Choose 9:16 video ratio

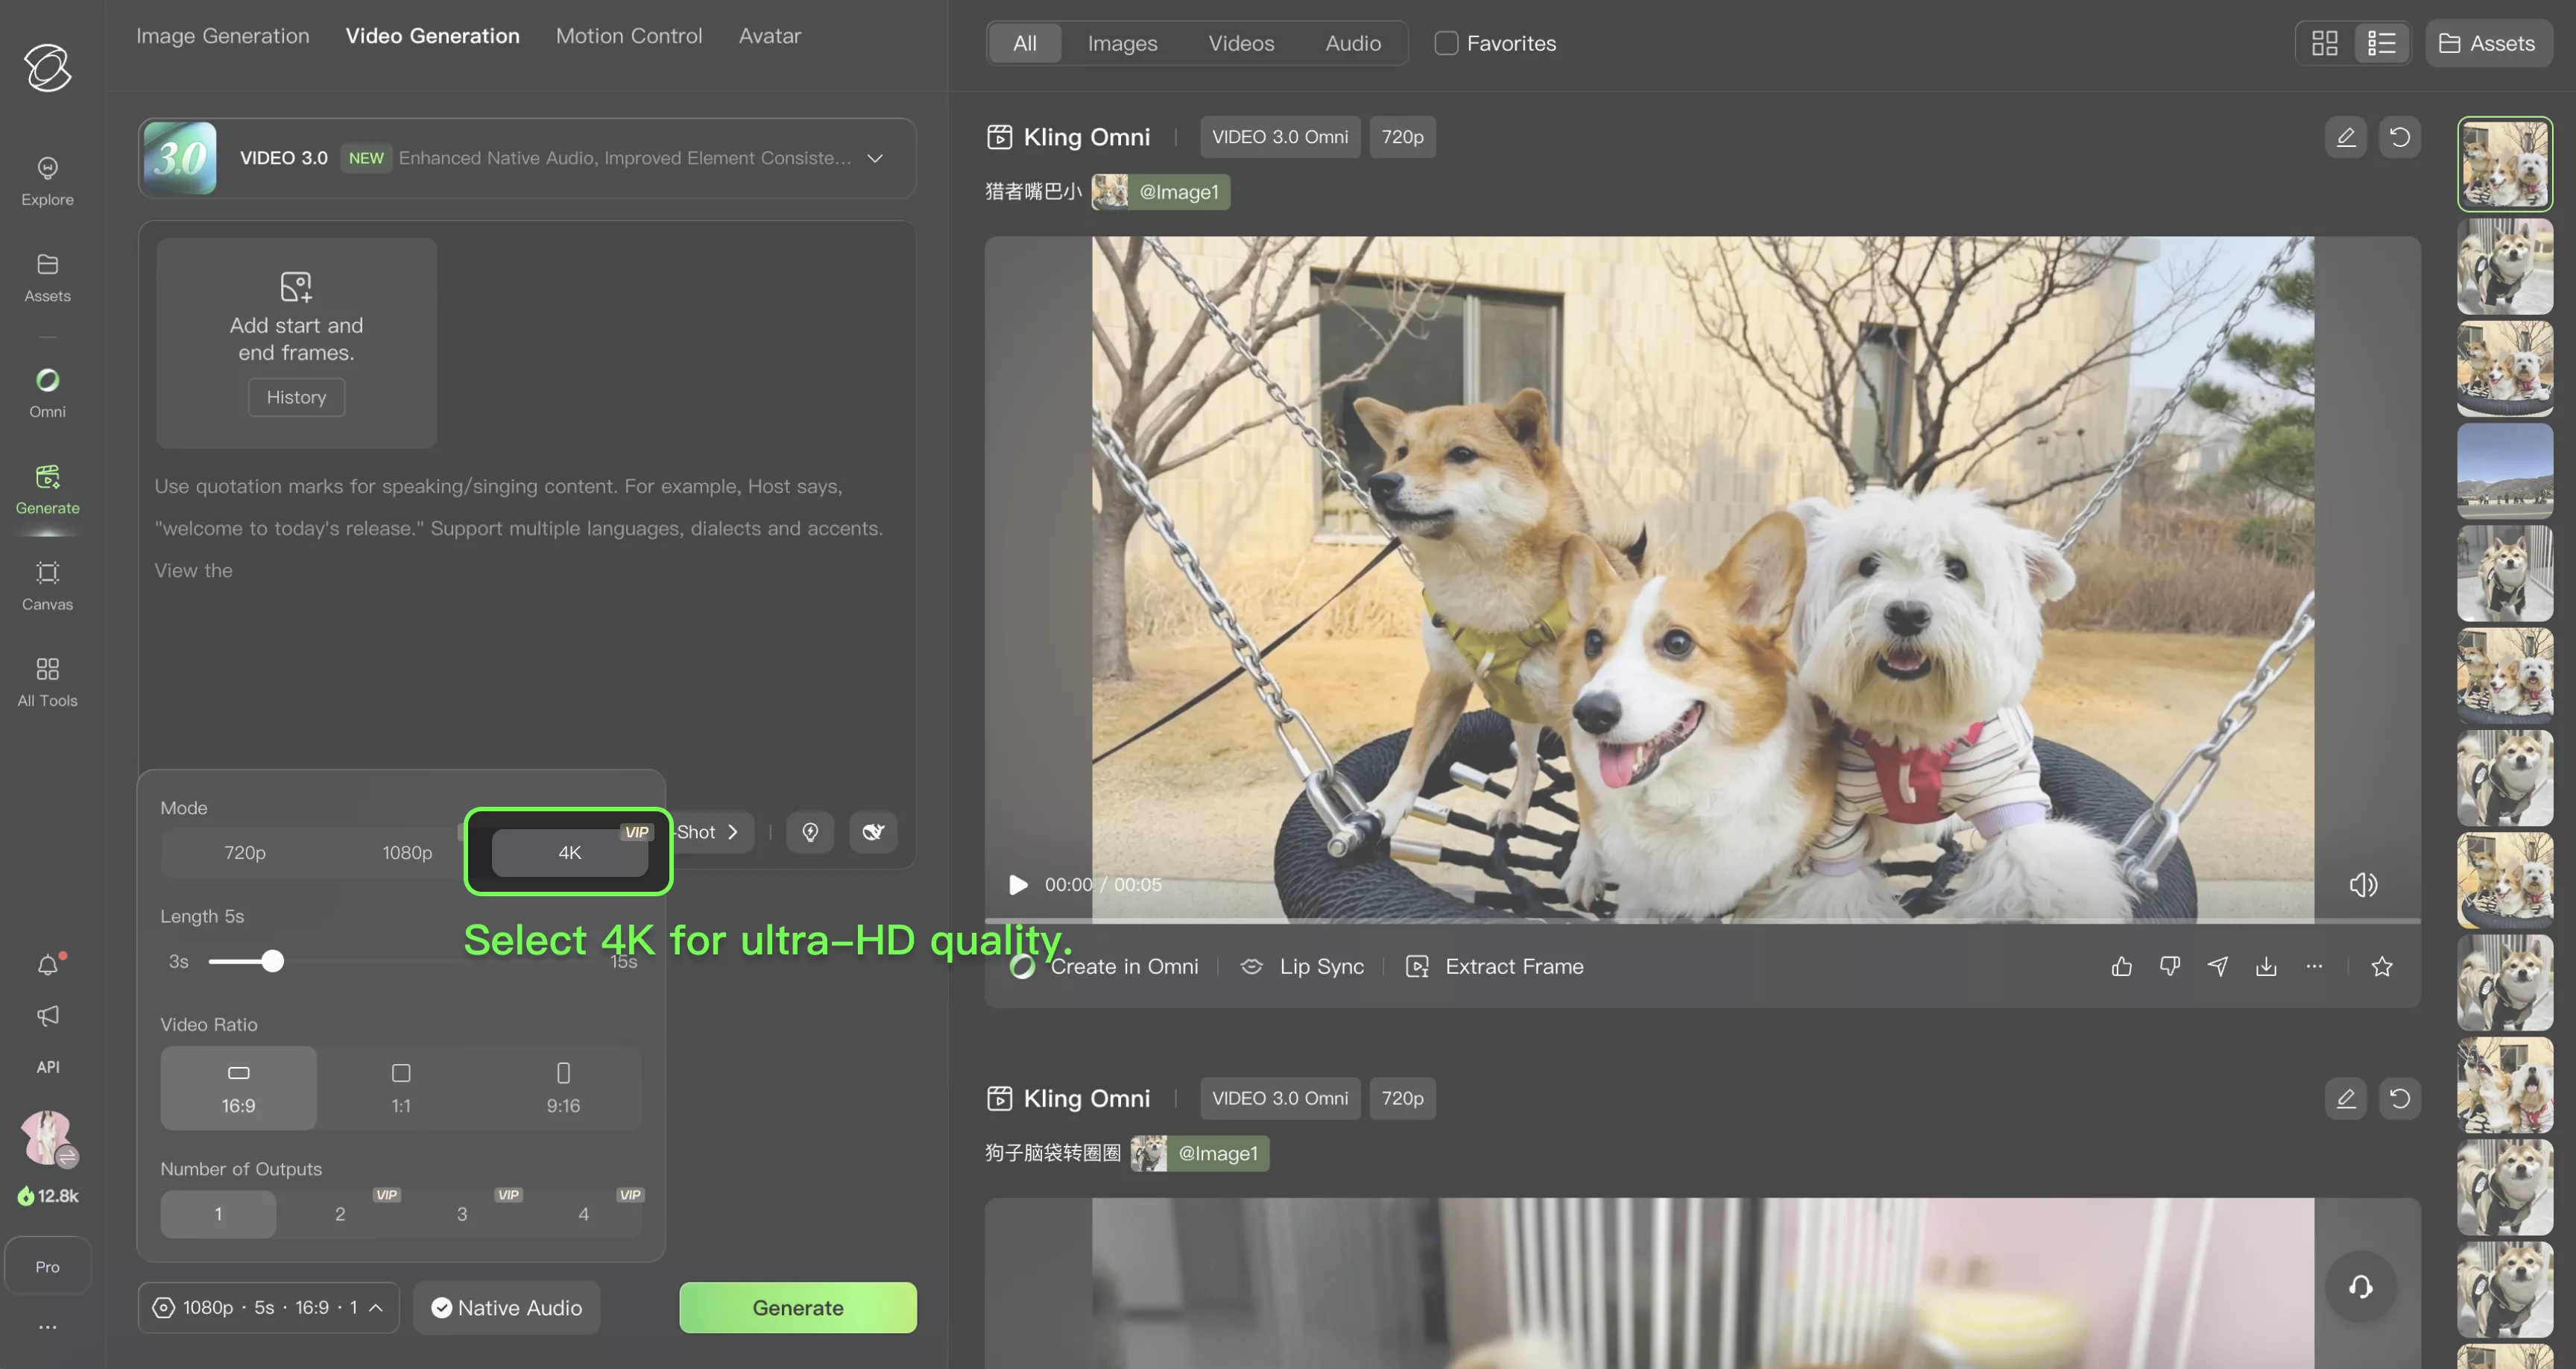click(x=563, y=1088)
